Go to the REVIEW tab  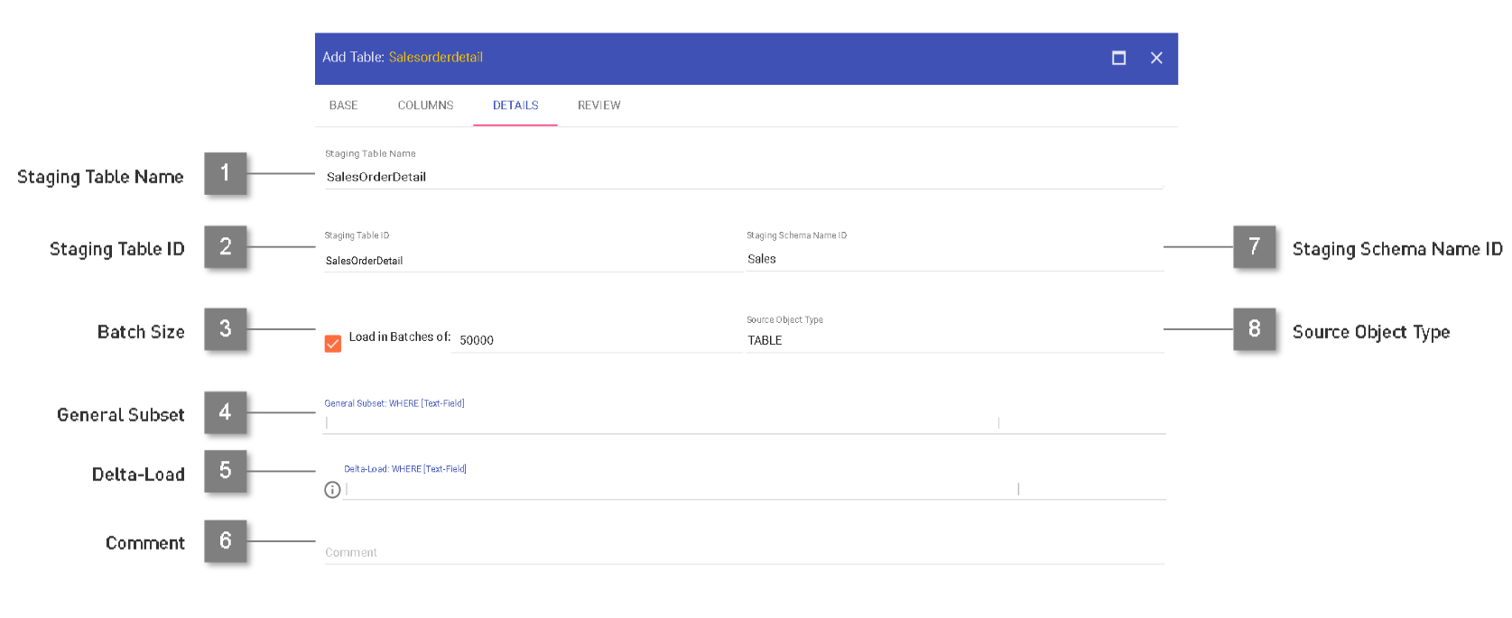598,106
